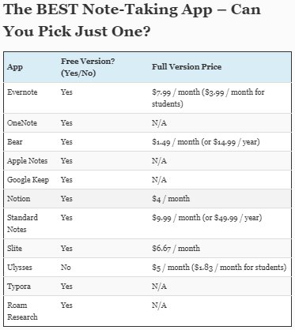Click Notion's $4 / month price
Screen dimensions: 295x330
(x=171, y=199)
